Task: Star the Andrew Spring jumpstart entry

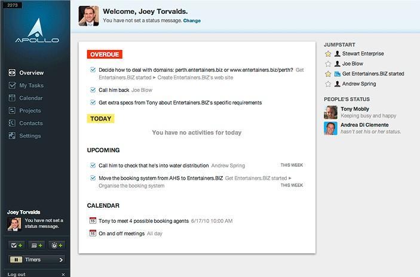Action: pyautogui.click(x=328, y=84)
